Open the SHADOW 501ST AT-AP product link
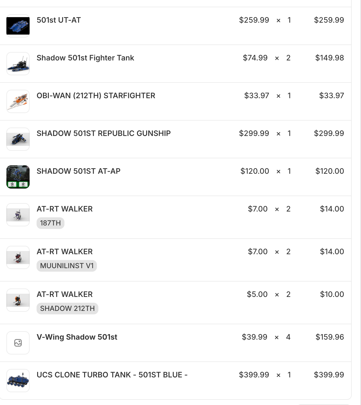Viewport: 361px width, 405px height. click(78, 171)
